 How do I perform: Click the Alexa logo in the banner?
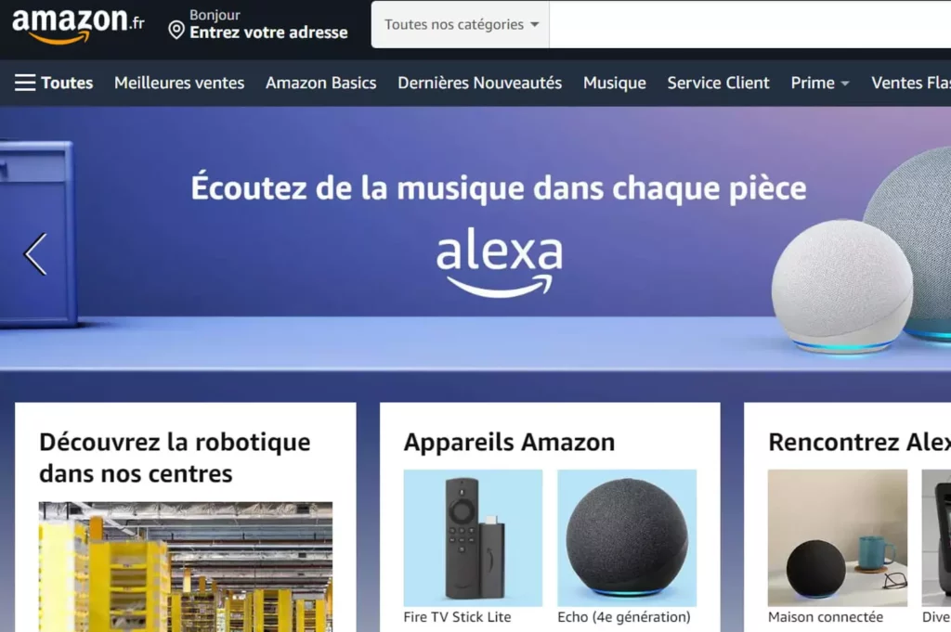[499, 262]
